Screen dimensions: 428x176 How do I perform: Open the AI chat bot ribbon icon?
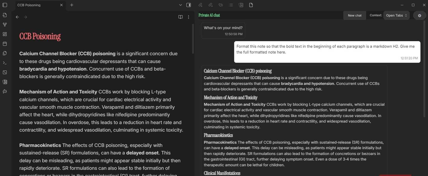tap(5, 91)
